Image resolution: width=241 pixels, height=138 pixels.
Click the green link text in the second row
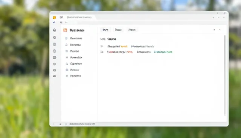coord(163,52)
